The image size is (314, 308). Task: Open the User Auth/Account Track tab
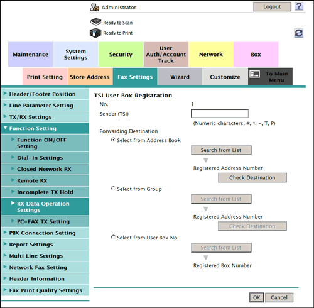(166, 55)
